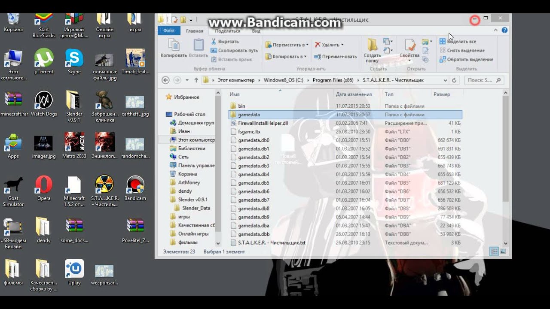550x309 pixels.
Task: Open the address bar history dropdown
Action: 445,80
